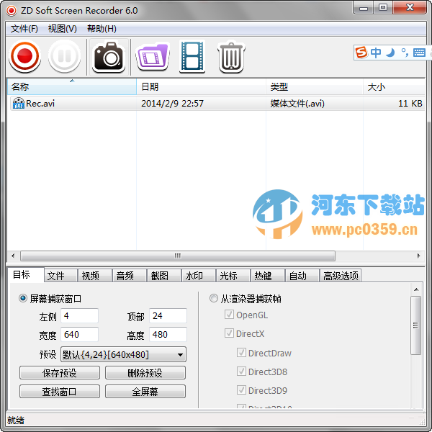Switch to the 热键 tab
The image size is (432, 432).
coord(268,276)
